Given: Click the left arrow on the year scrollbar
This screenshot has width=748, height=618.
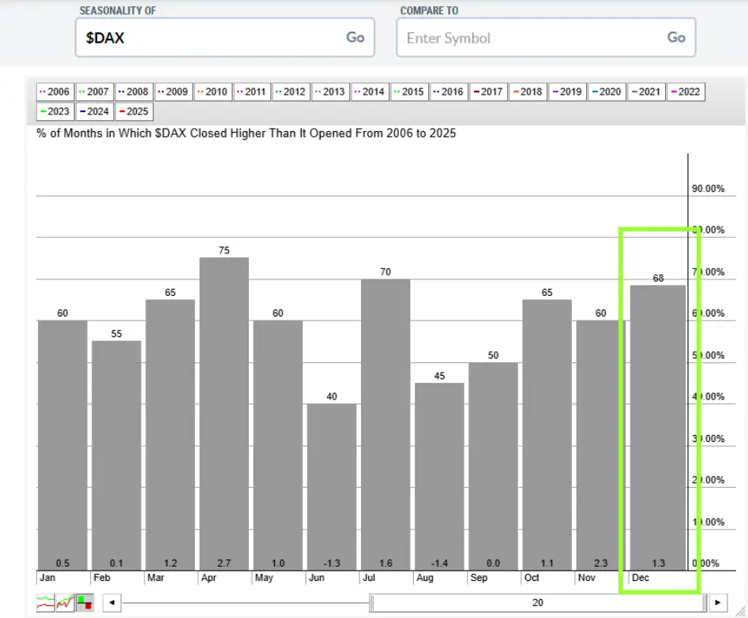Looking at the screenshot, I should 113,602.
